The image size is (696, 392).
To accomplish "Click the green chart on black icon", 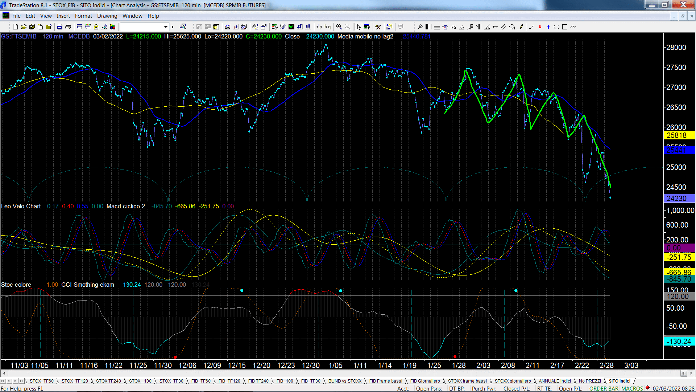I will 291,27.
